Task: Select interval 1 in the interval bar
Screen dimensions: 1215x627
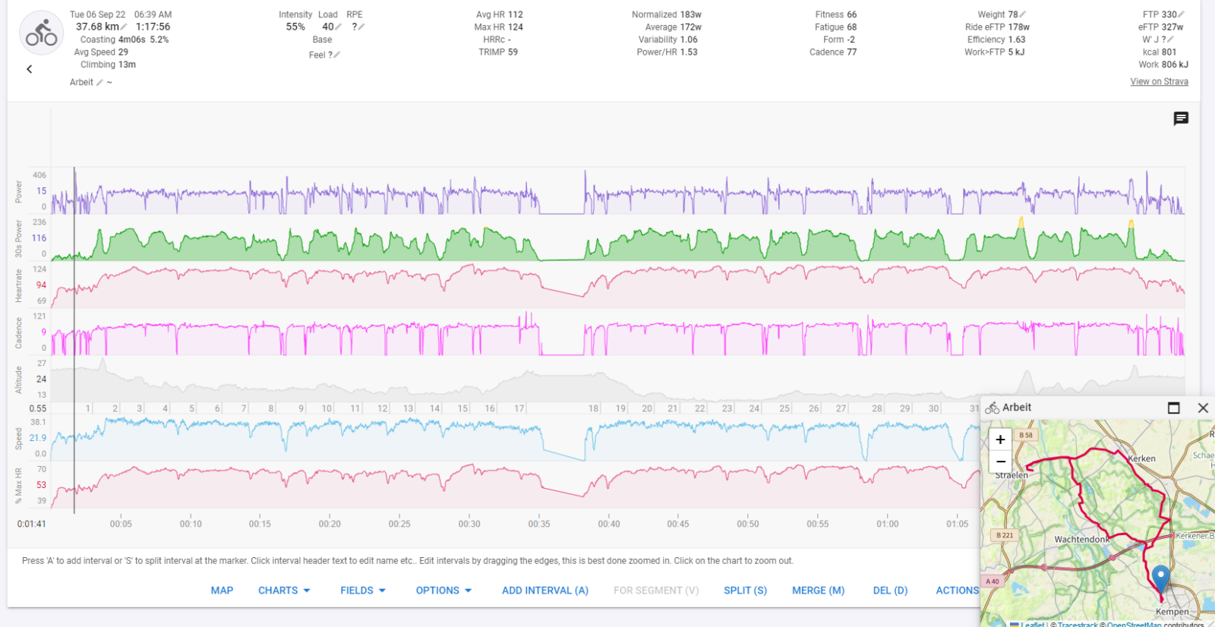Action: pyautogui.click(x=88, y=408)
